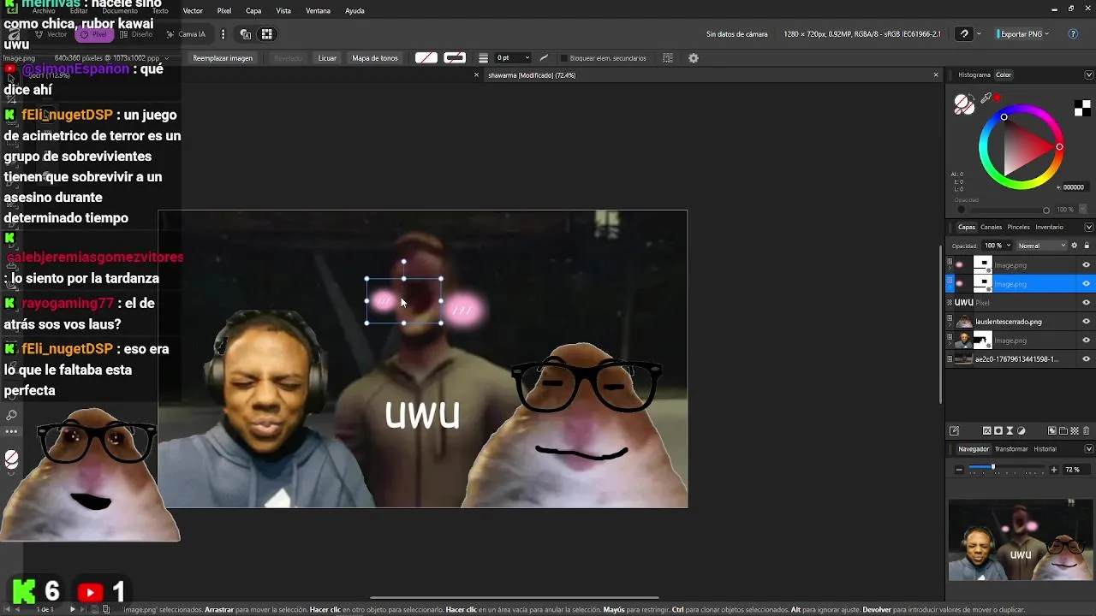Click the grid layout toolbar icon
The width and height of the screenshot is (1096, 616).
point(267,34)
